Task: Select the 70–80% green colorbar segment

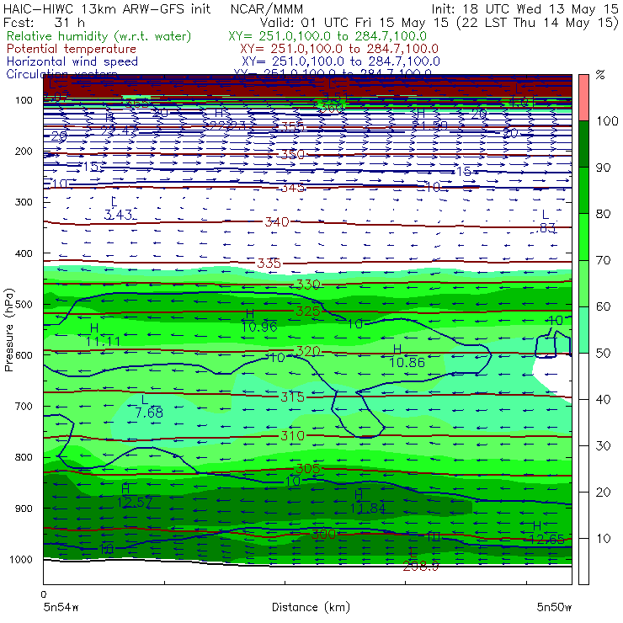Action: click(583, 237)
